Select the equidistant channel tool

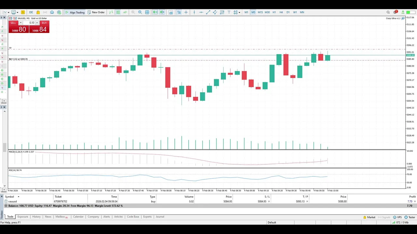(x=215, y=12)
